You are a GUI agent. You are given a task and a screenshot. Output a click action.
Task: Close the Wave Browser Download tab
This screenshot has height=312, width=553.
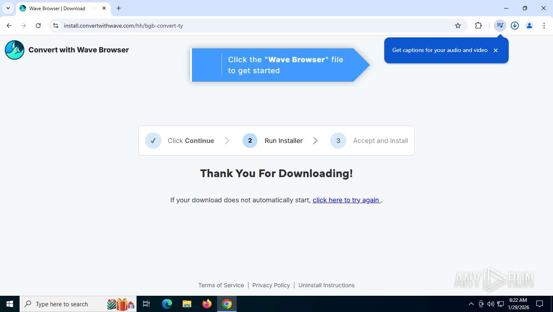(104, 8)
